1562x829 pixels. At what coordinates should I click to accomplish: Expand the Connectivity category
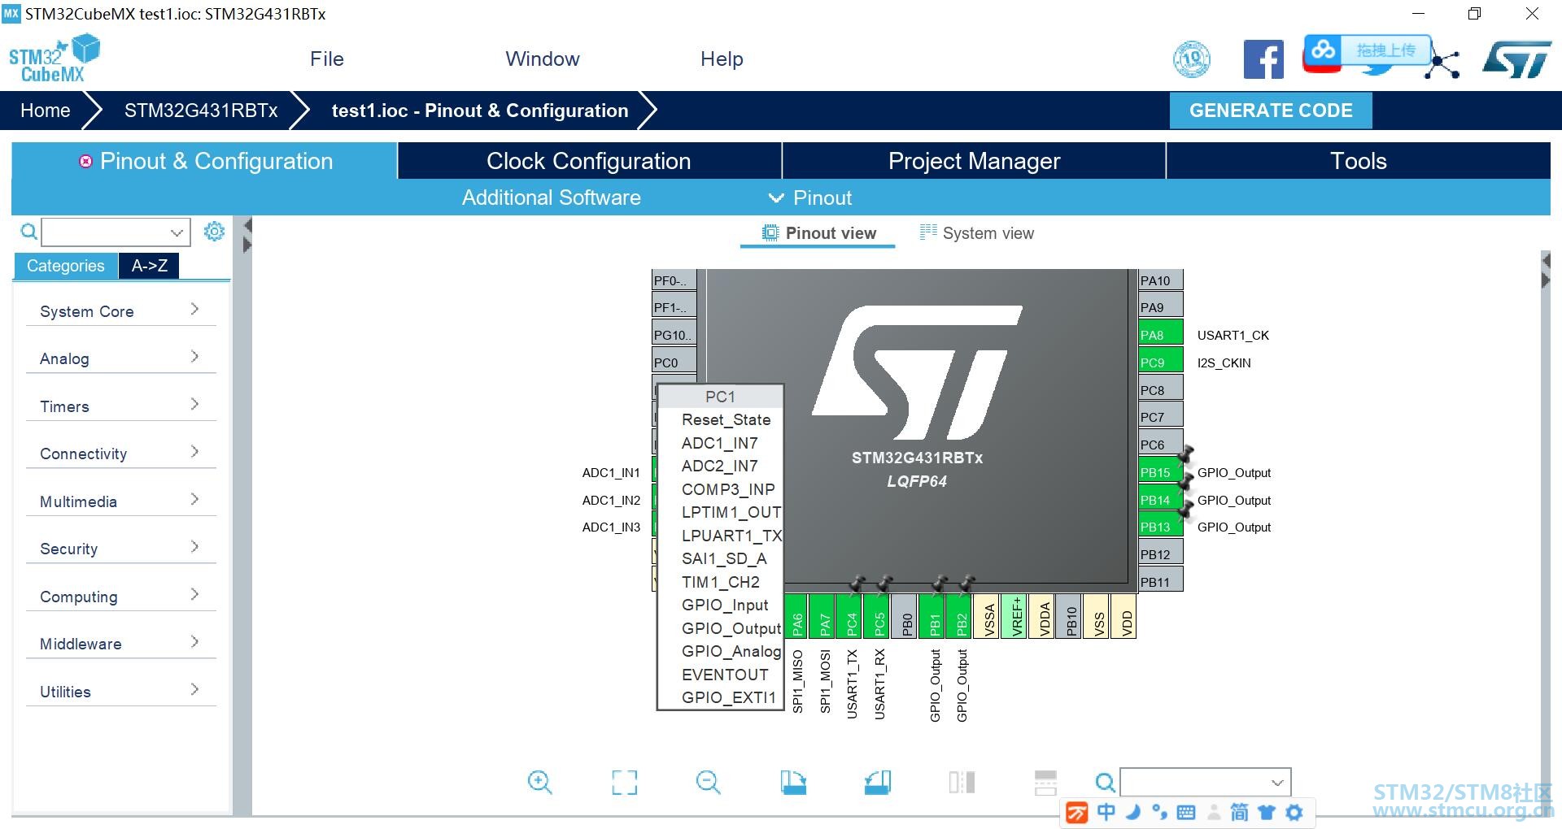pos(120,454)
